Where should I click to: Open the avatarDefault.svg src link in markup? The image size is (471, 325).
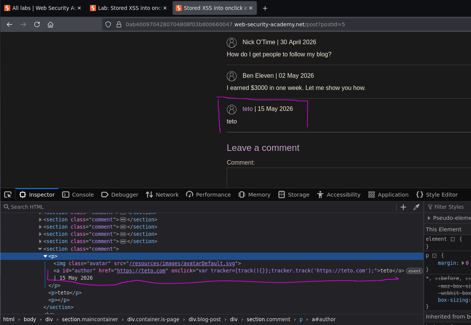[x=182, y=263]
